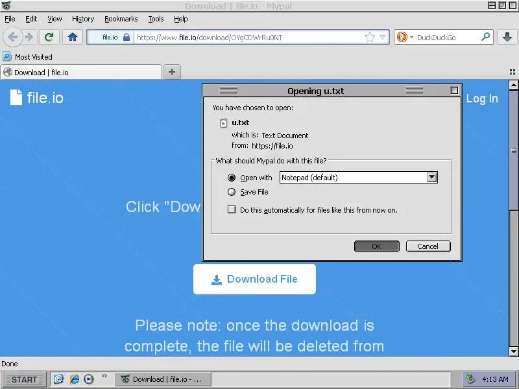Bookmark this page with the star icon

coord(369,37)
